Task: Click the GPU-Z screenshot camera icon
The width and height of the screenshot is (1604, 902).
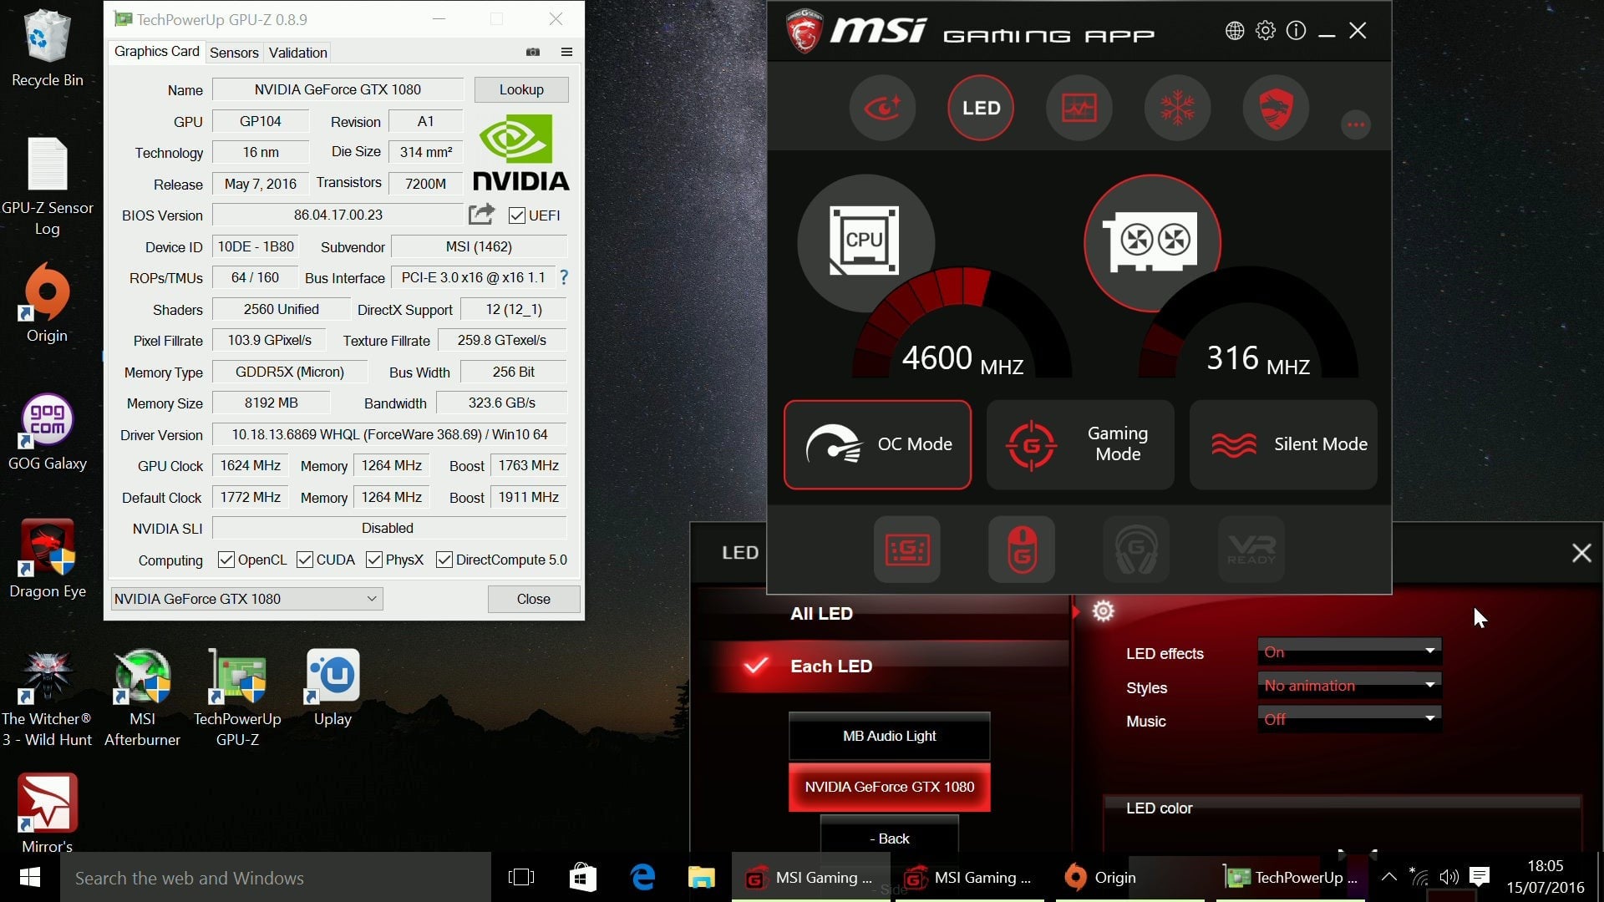Action: (533, 52)
